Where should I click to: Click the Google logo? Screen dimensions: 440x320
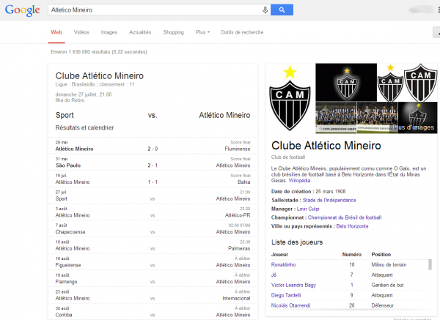point(23,10)
